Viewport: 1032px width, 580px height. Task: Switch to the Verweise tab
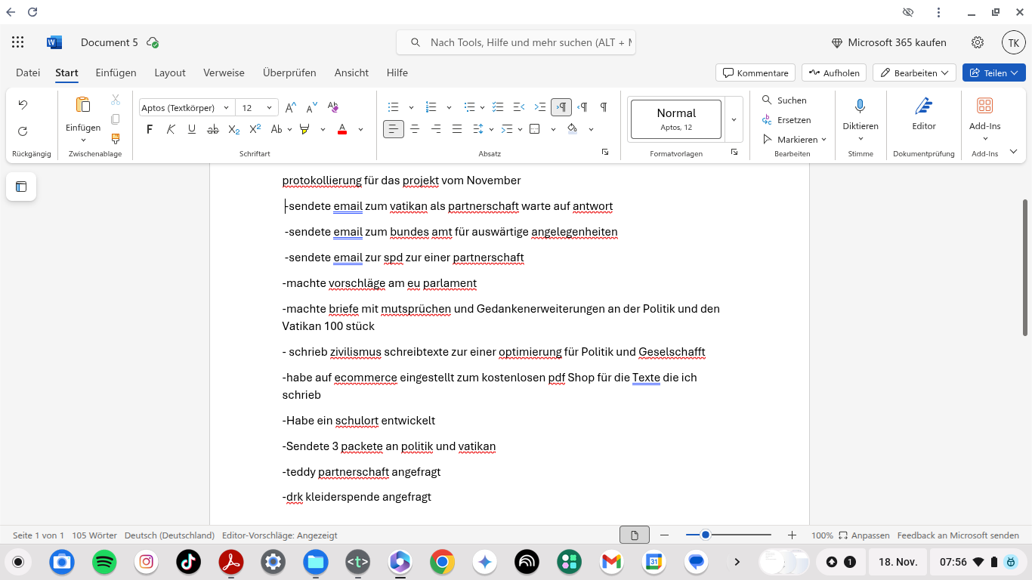(224, 72)
